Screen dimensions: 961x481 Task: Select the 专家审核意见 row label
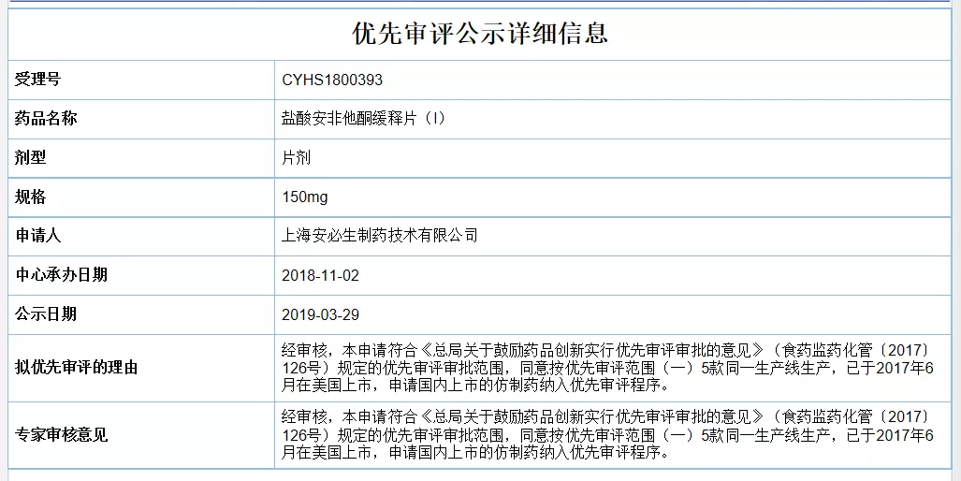point(61,435)
